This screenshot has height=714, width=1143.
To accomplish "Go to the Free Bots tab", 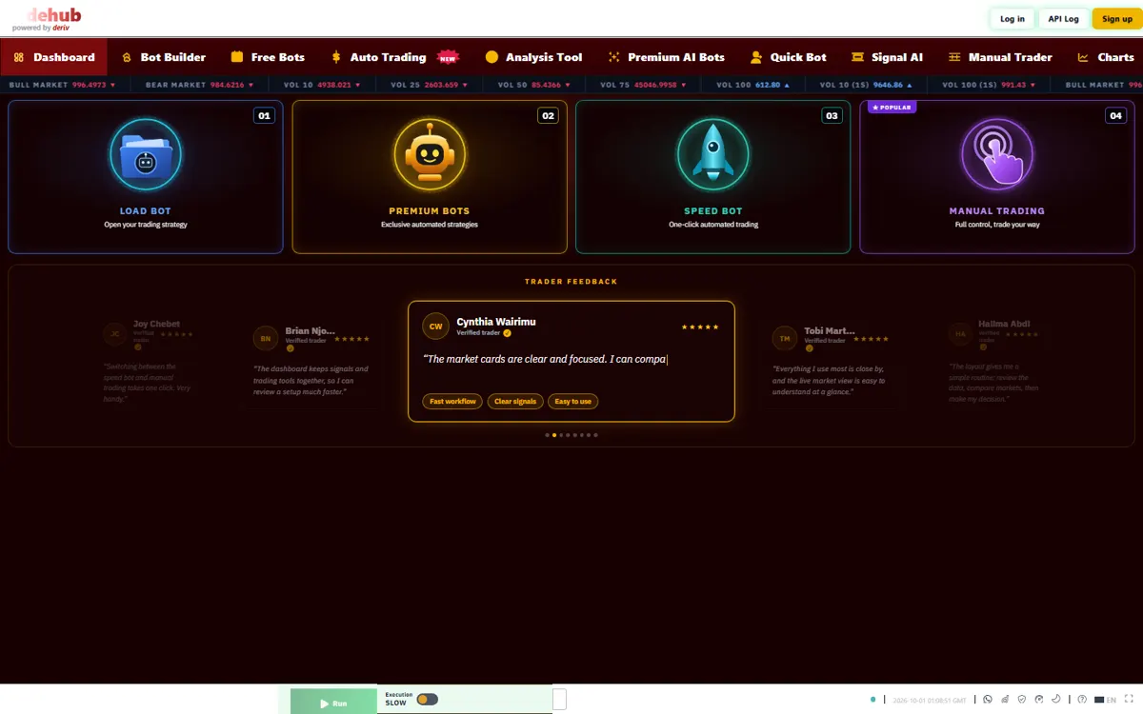I will [268, 57].
